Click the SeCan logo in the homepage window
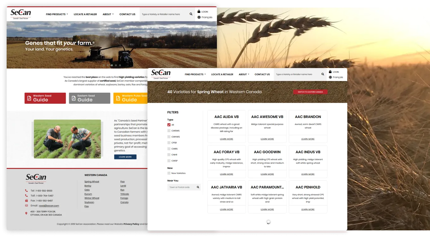This screenshot has width=430, height=237. (x=21, y=14)
